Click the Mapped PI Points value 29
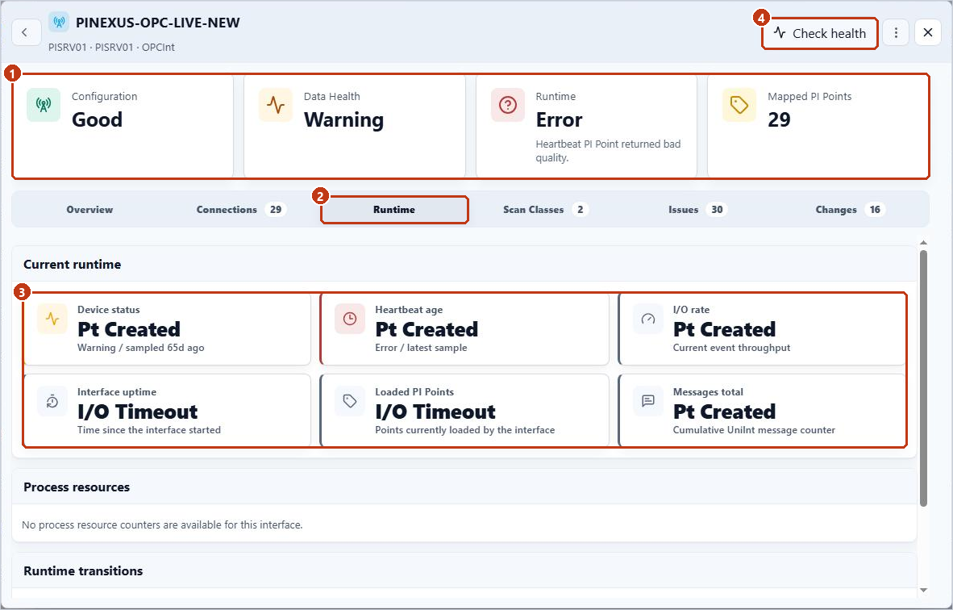The width and height of the screenshot is (953, 610). pyautogui.click(x=779, y=119)
